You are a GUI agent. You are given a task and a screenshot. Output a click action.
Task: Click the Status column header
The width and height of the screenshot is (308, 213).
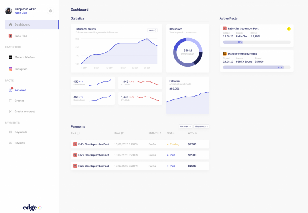(171, 133)
